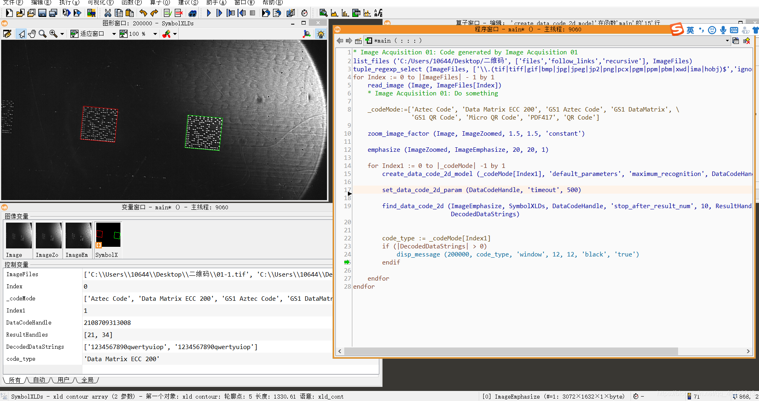The image size is (759, 401).
Task: Open the 文件(F) menu
Action: (13, 2)
